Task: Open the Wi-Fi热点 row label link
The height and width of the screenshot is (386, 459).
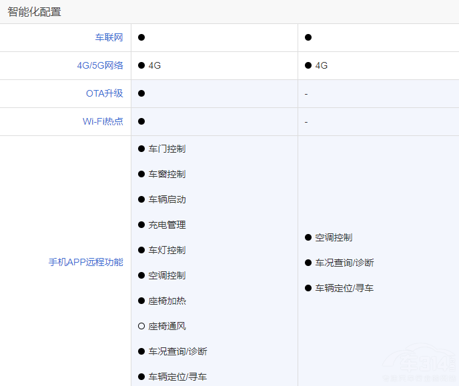Action: click(x=103, y=121)
